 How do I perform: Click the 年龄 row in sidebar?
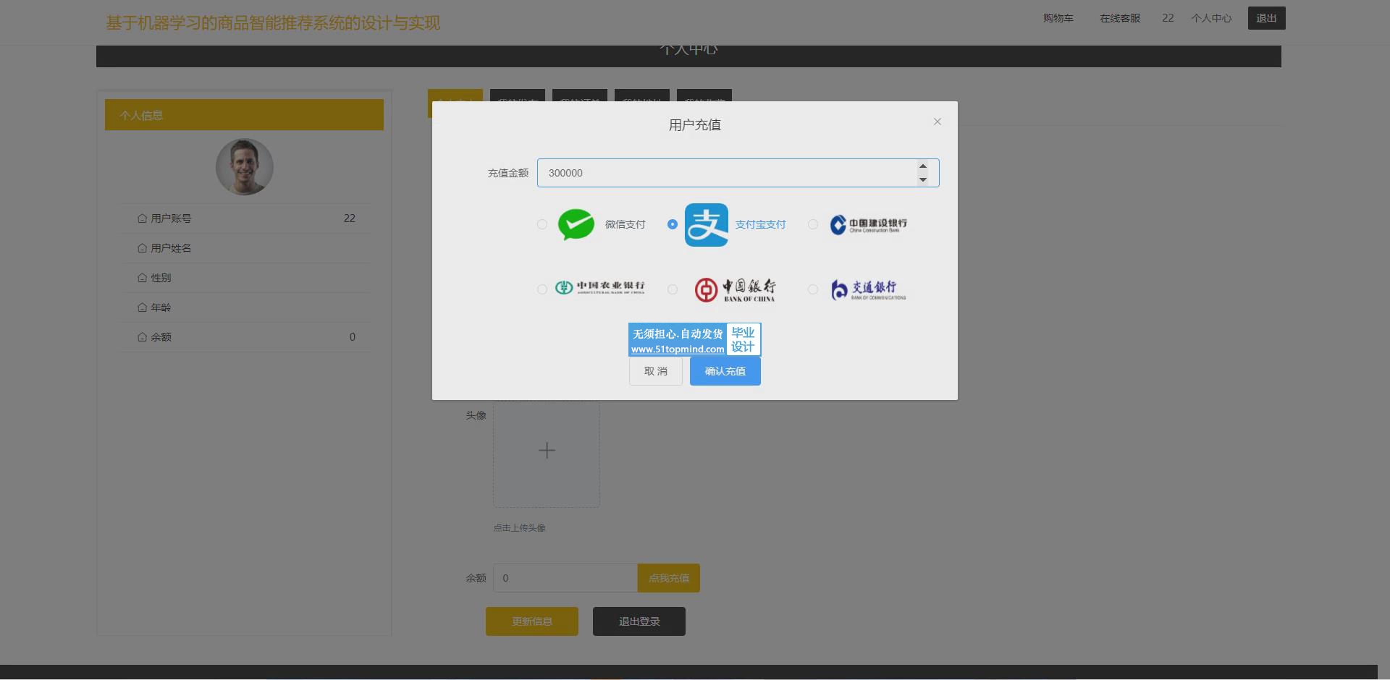tap(246, 307)
